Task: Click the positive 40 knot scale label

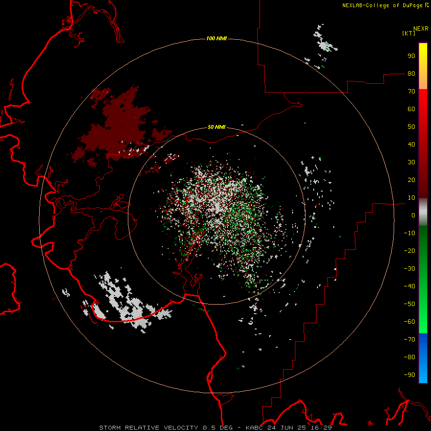Action: click(411, 145)
